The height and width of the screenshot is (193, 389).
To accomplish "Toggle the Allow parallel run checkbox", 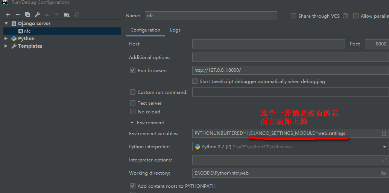I will 356,16.
